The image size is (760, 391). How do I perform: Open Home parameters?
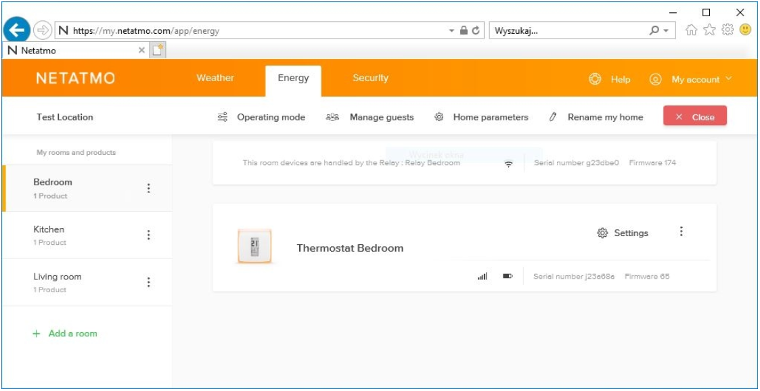pos(491,117)
